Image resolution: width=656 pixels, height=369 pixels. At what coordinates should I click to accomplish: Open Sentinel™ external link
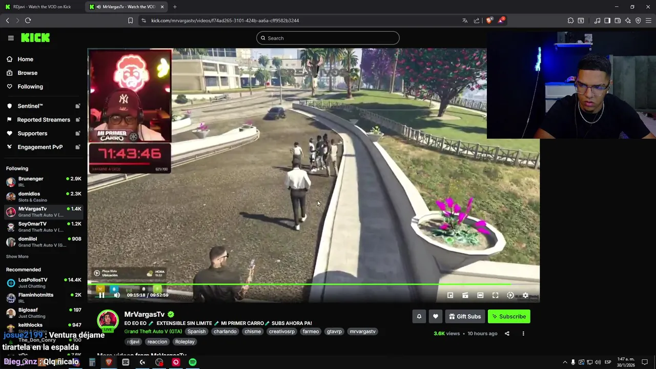(44, 106)
